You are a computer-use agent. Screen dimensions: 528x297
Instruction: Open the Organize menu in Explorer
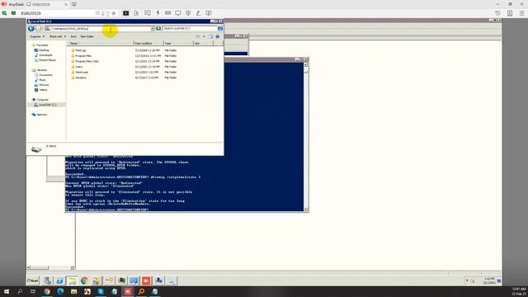click(x=37, y=36)
